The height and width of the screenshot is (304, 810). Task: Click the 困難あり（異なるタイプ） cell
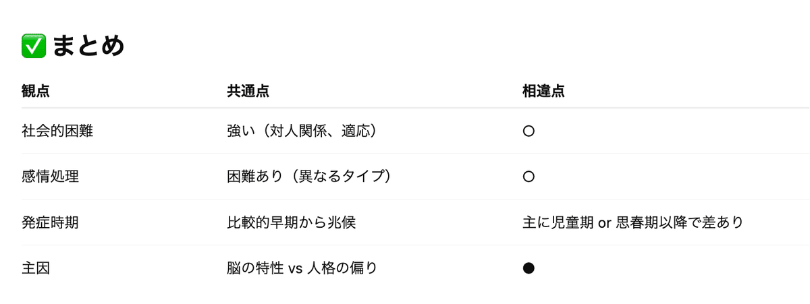point(308,177)
